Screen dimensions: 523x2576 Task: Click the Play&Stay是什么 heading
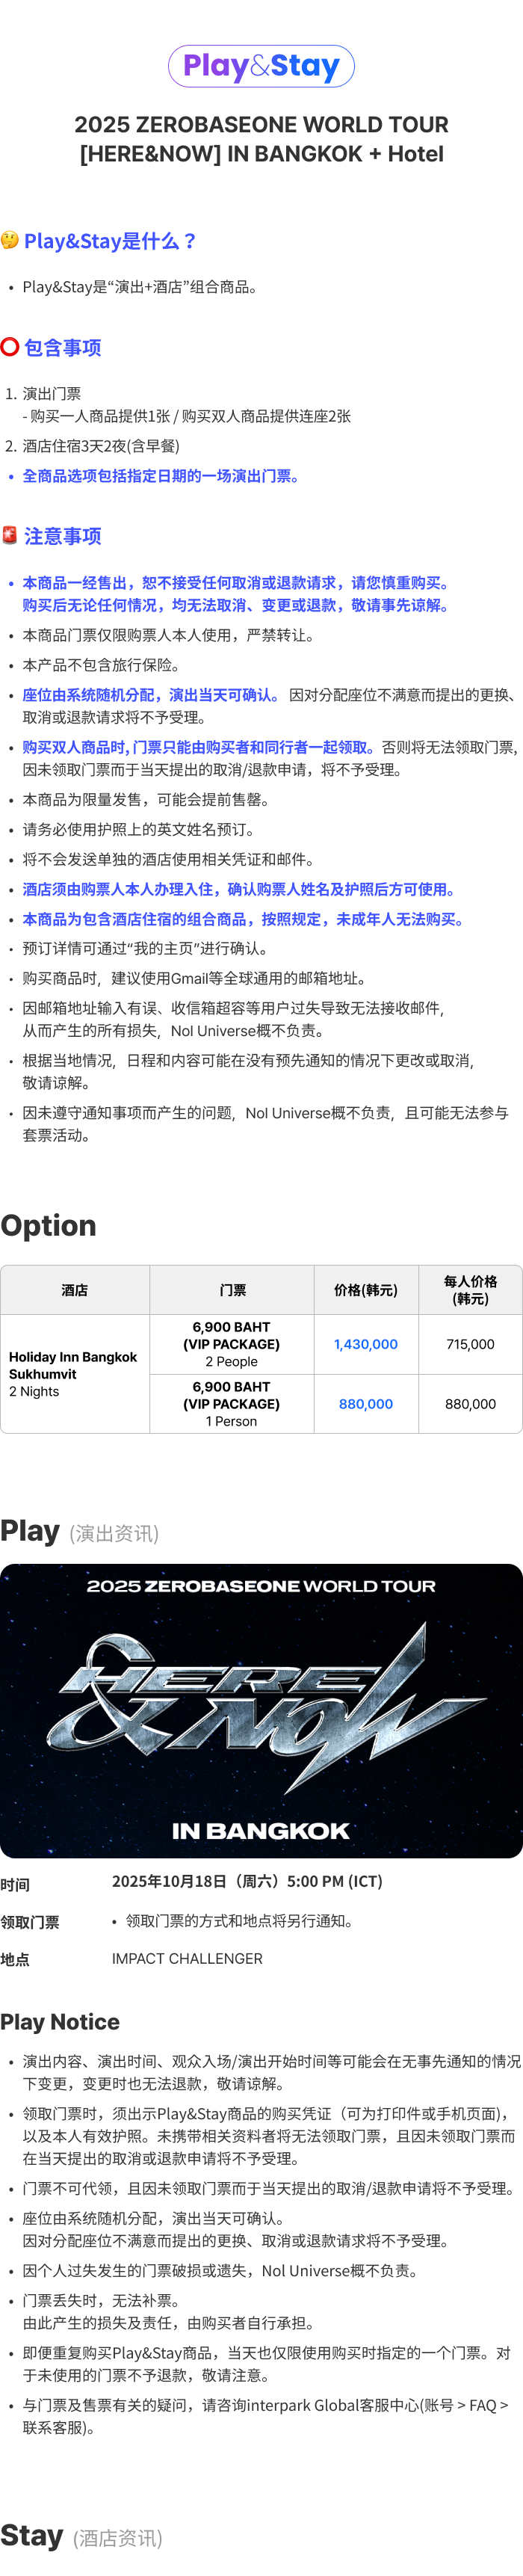pos(110,241)
